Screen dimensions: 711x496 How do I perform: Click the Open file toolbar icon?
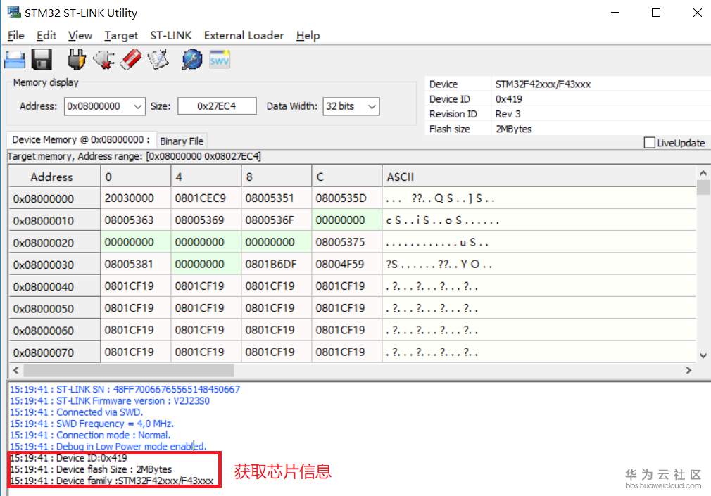click(x=15, y=59)
